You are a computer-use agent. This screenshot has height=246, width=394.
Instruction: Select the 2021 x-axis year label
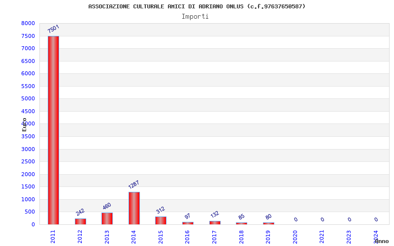[x=322, y=237]
